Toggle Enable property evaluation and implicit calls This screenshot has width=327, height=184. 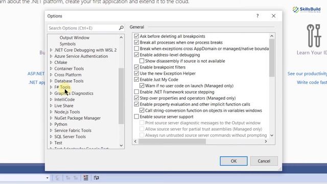(x=136, y=104)
